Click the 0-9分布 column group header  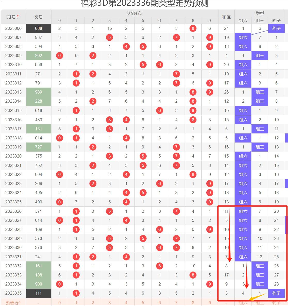click(x=134, y=13)
